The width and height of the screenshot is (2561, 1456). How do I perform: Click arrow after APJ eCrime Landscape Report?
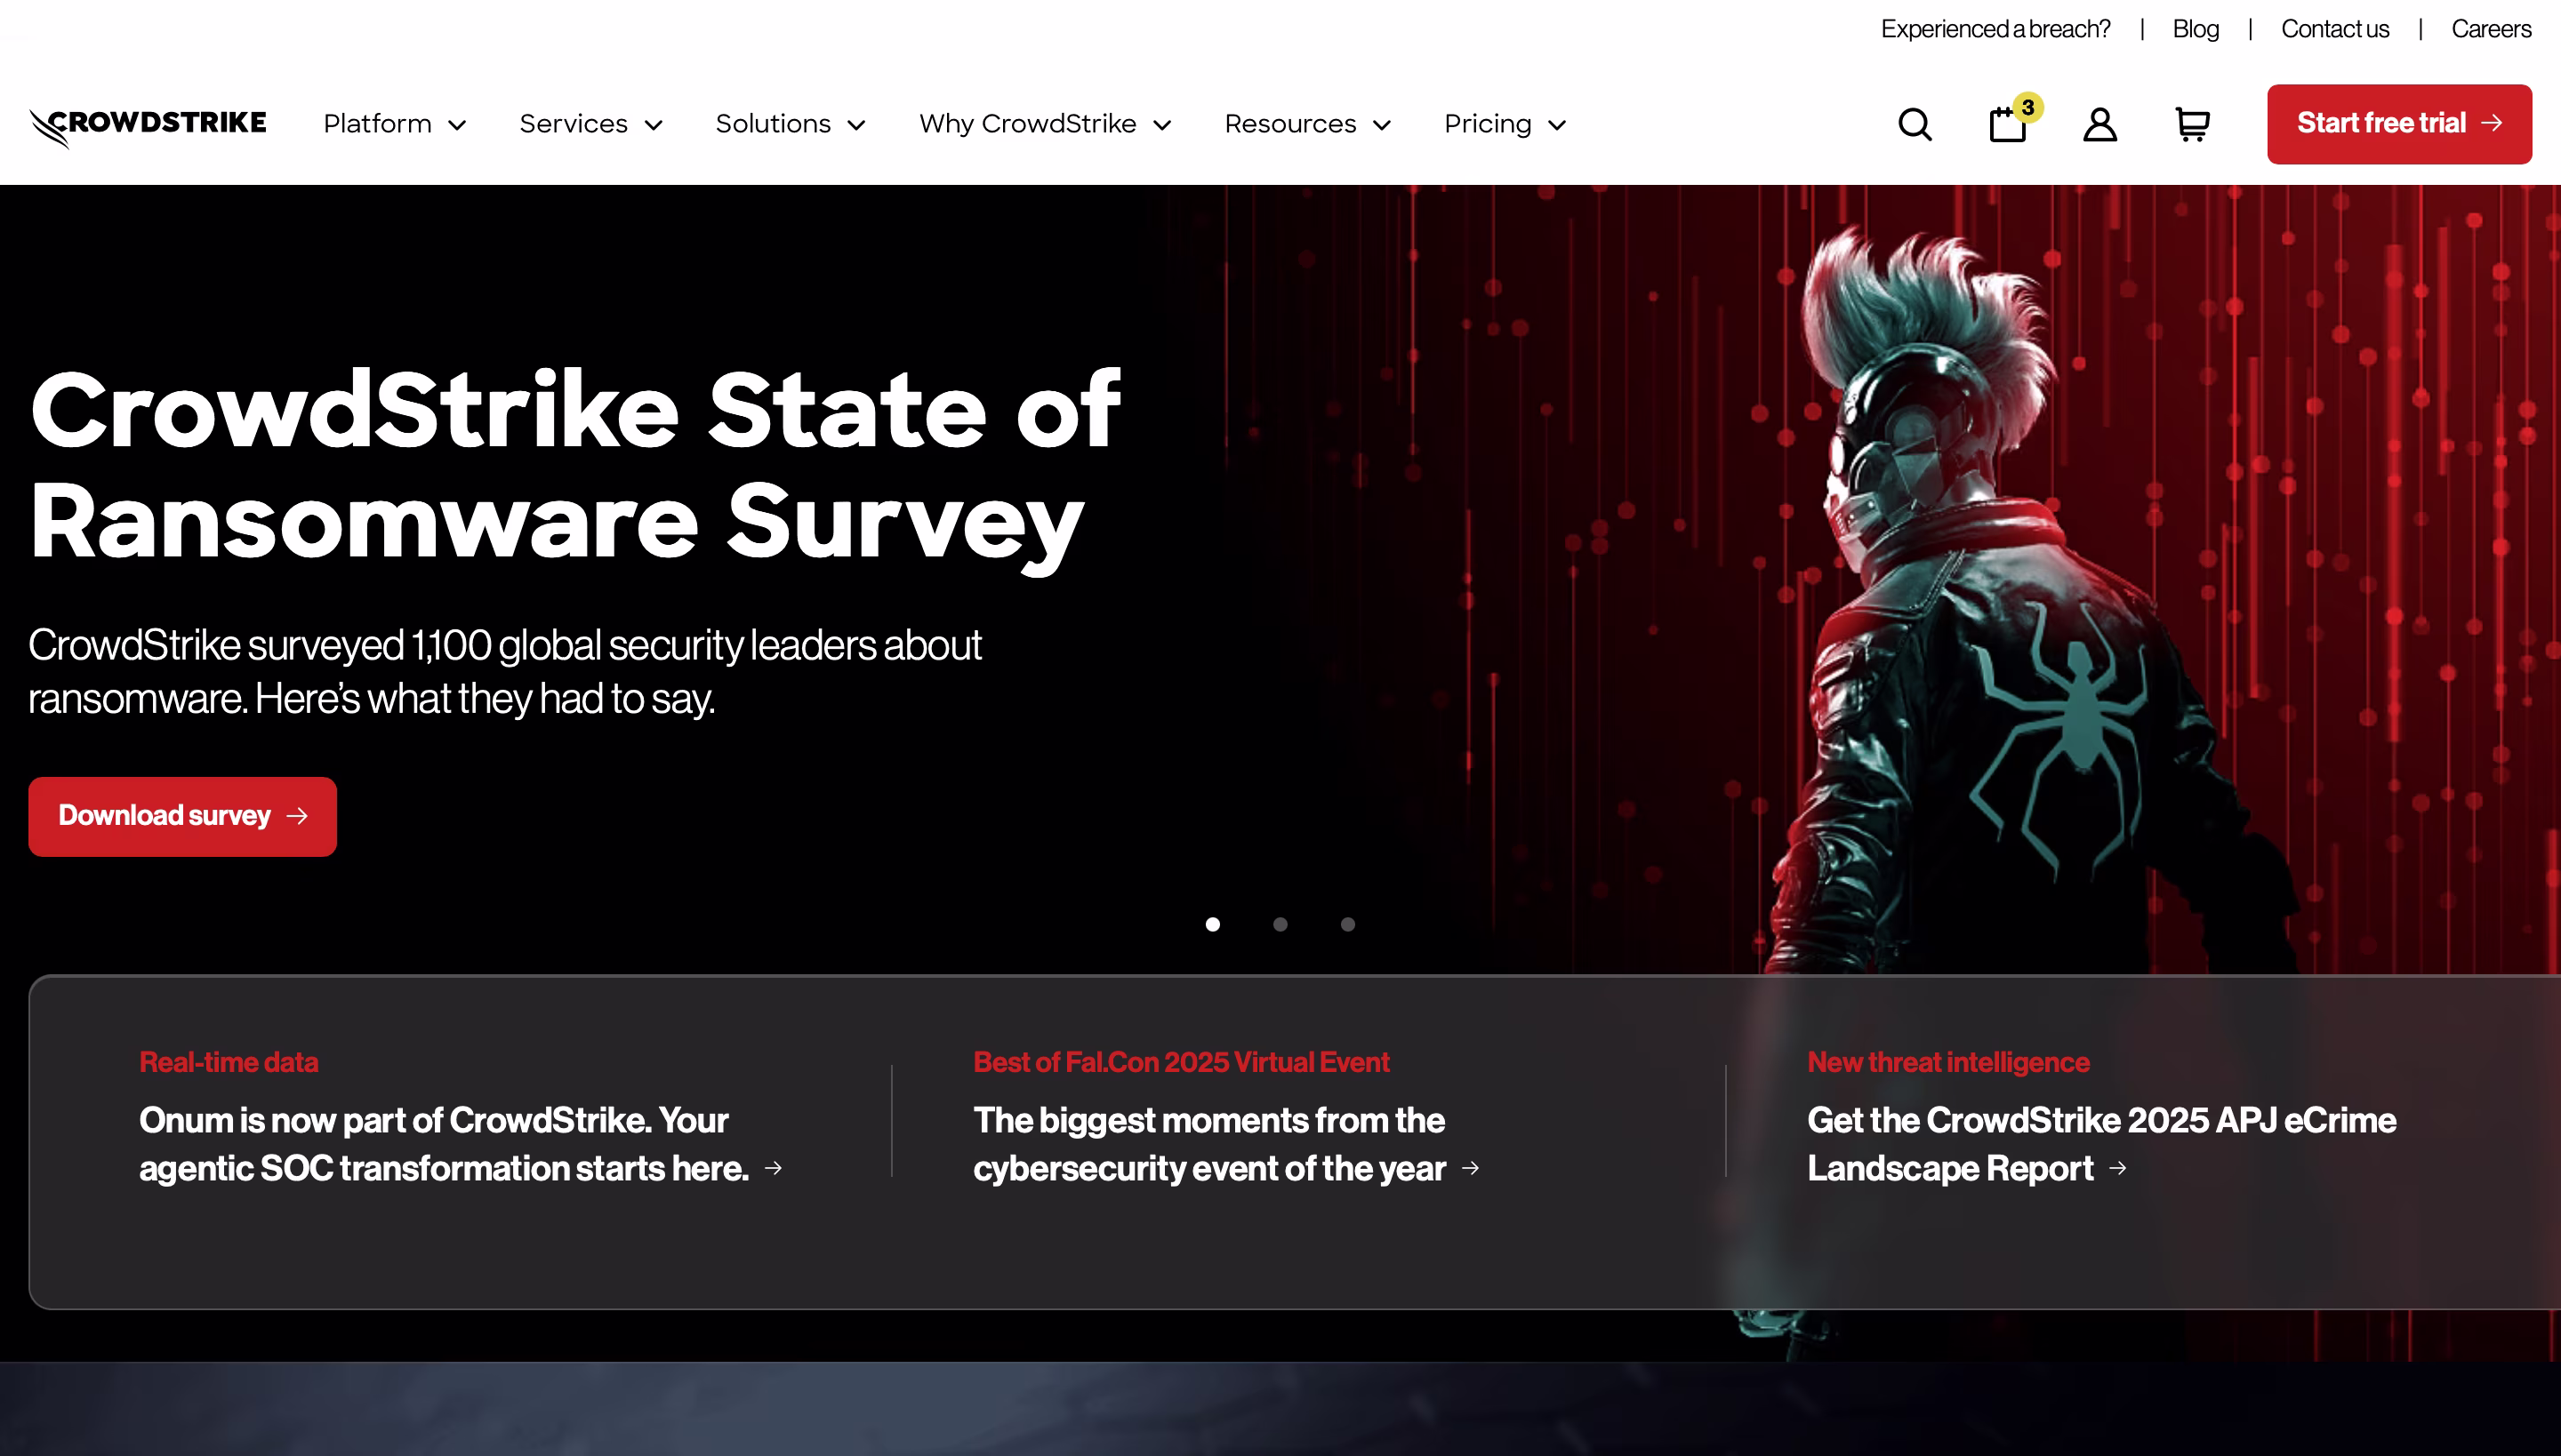(2118, 1168)
